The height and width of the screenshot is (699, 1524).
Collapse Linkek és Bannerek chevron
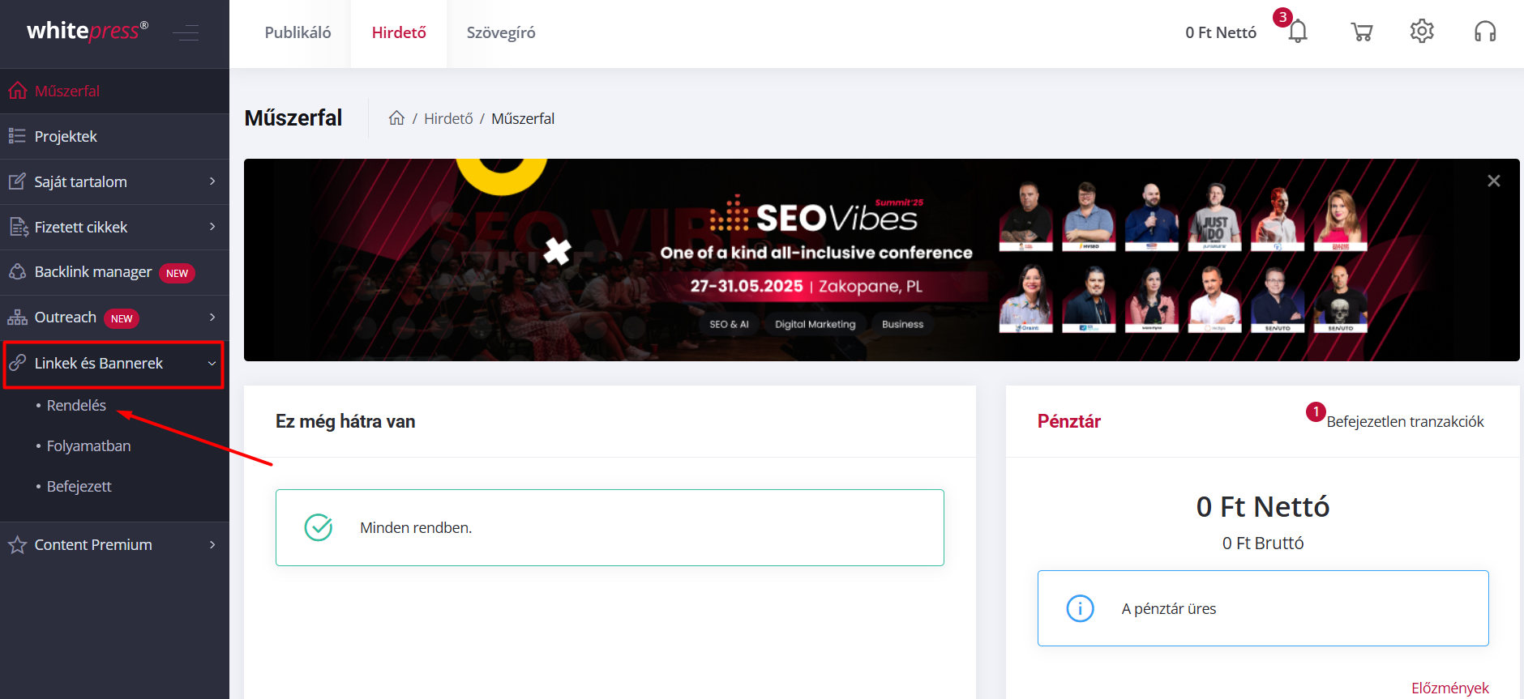pos(212,364)
